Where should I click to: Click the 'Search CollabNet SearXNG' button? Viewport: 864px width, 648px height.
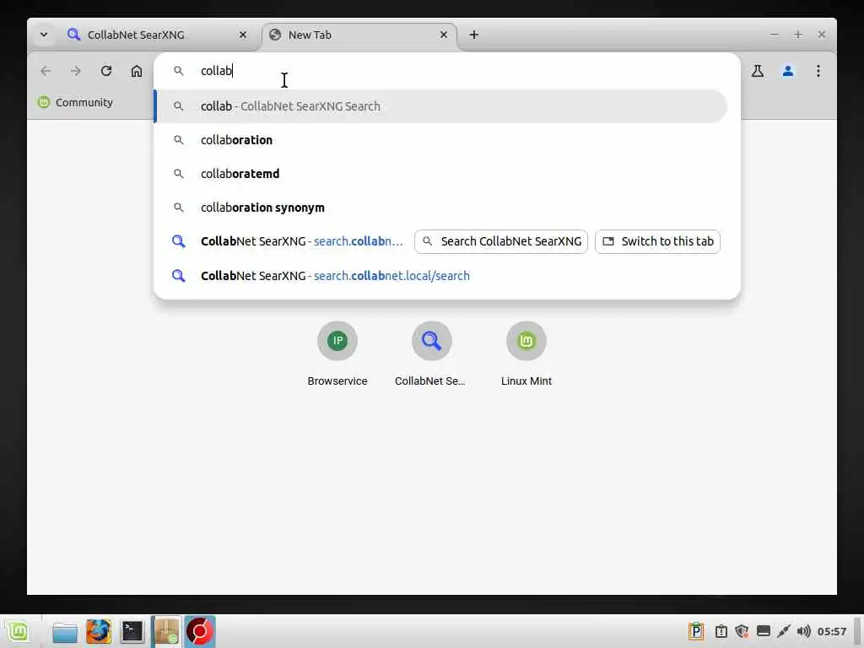pos(501,241)
